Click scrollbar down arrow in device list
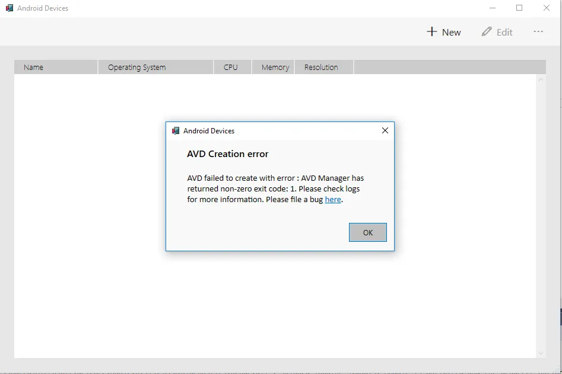The image size is (562, 374). click(x=541, y=353)
